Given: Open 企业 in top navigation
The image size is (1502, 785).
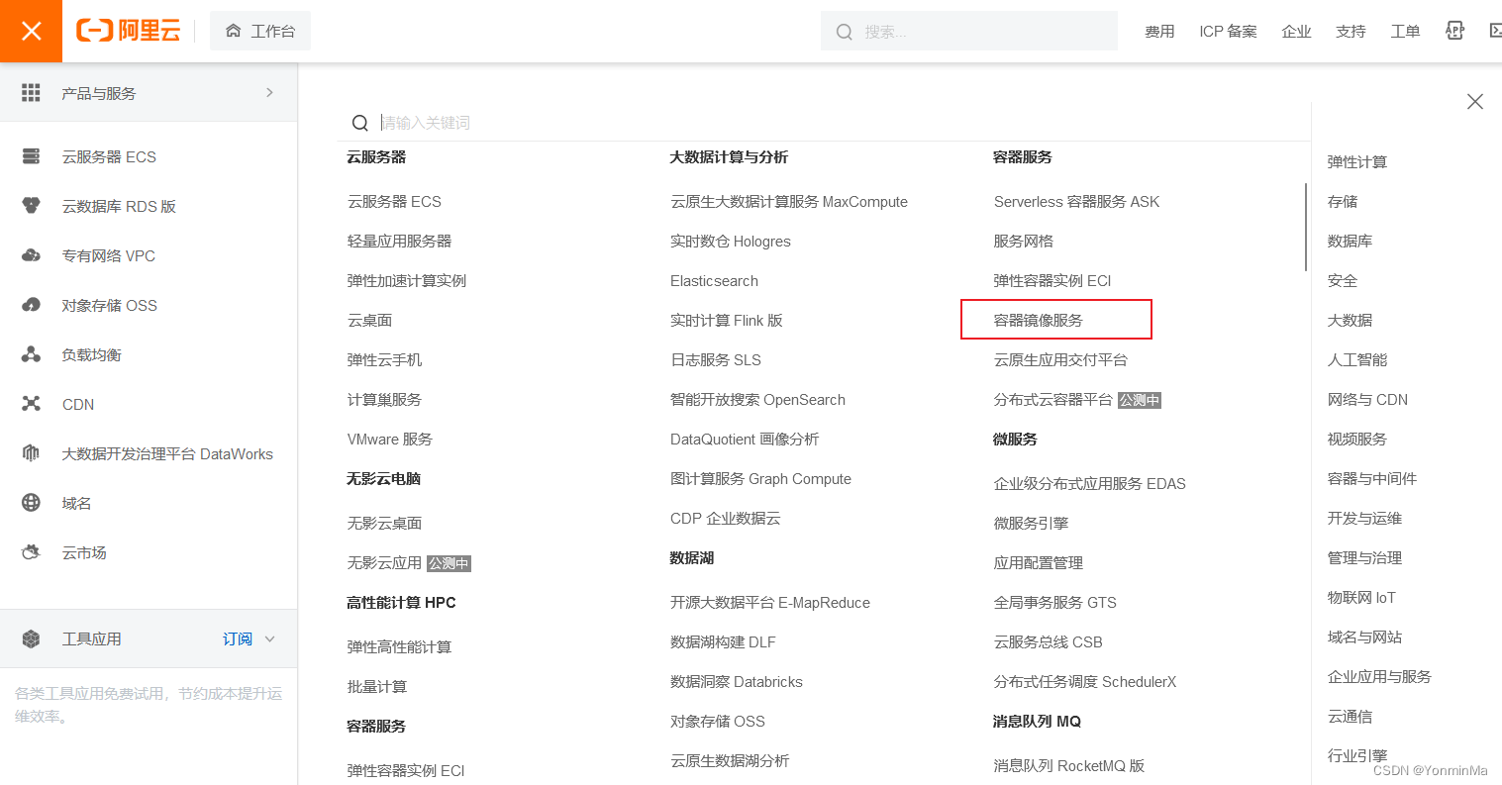Looking at the screenshot, I should click(x=1296, y=32).
